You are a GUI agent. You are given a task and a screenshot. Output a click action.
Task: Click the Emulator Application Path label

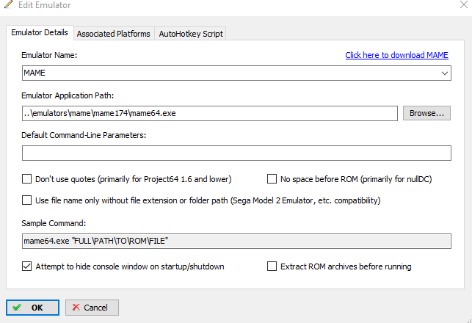coord(68,95)
